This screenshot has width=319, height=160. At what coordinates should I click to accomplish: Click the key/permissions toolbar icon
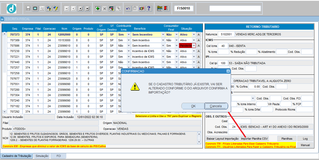click(142, 9)
